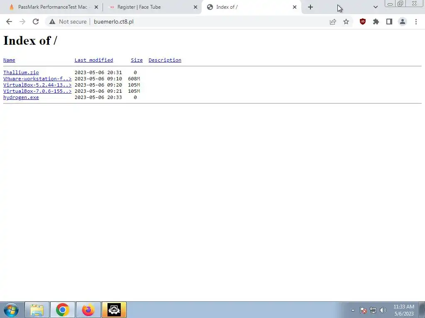Viewport: 425px width, 318px height.
Task: Click the date 2023-05-06 20:31
Action: [x=98, y=72]
